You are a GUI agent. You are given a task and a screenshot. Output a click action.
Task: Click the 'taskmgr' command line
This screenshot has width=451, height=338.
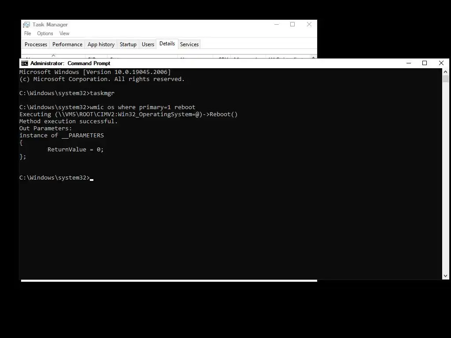(67, 93)
